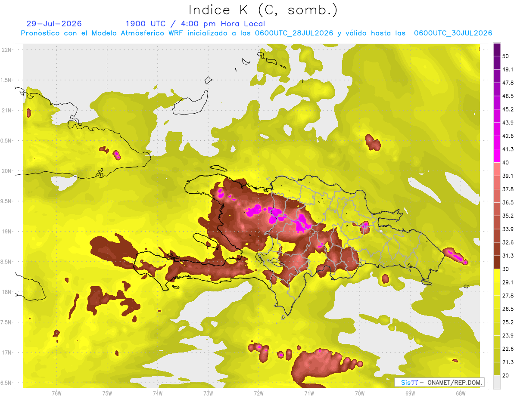Click the latitude label "17N"
The height and width of the screenshot is (399, 517).
pyautogui.click(x=7, y=353)
